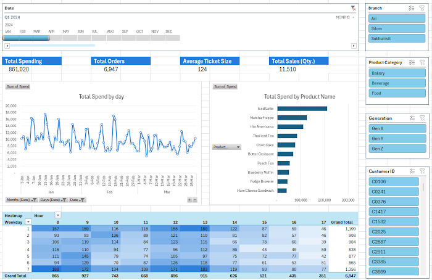This screenshot has height=280, width=432.
Task: Click the Total Spend by Product Name title
Action: click(300, 97)
